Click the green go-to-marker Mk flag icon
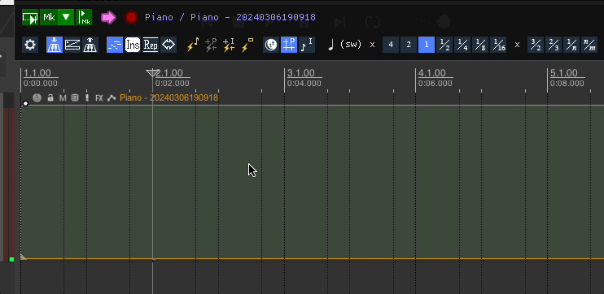 pyautogui.click(x=84, y=17)
